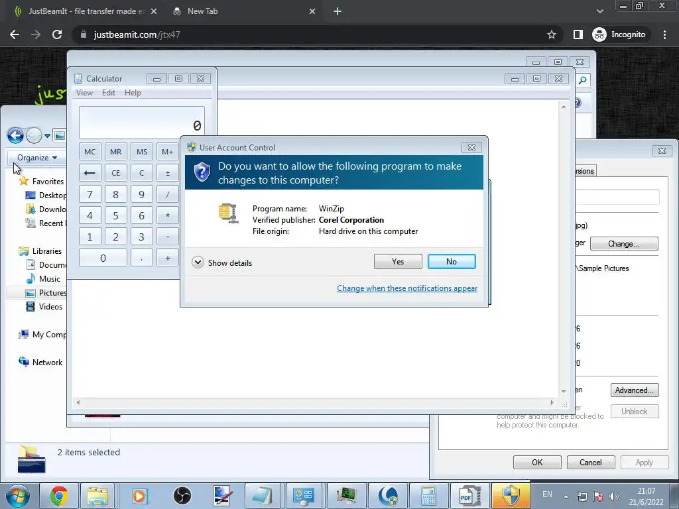Open the PDF app on the taskbar
This screenshot has width=679, height=509.
[x=469, y=496]
